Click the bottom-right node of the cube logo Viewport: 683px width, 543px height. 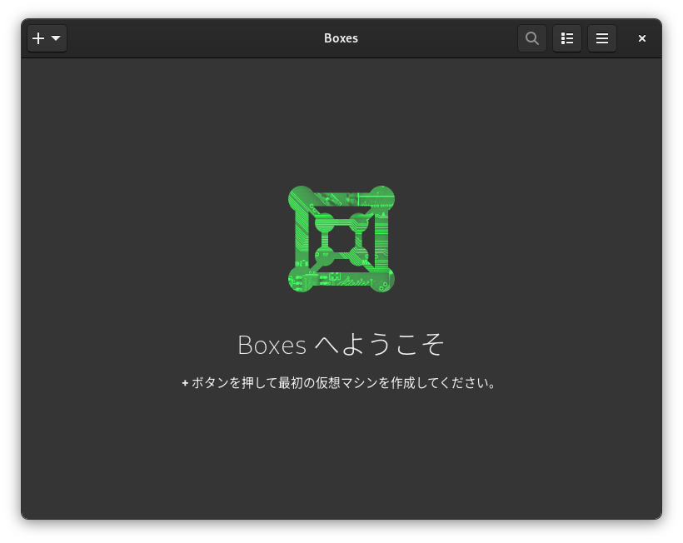[x=382, y=280]
